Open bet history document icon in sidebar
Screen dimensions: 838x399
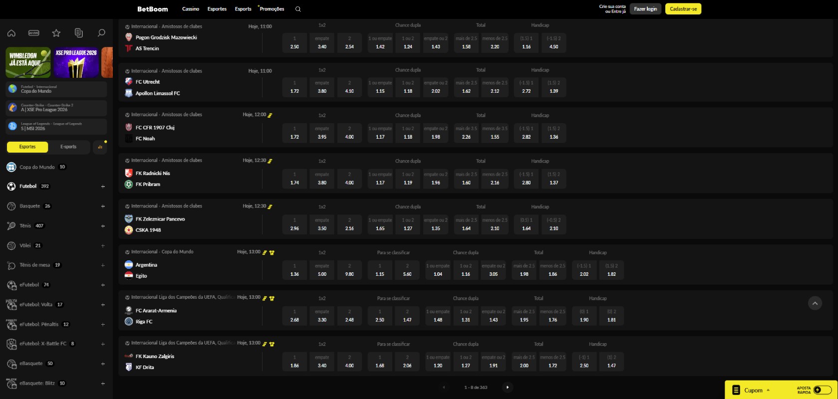click(x=79, y=33)
